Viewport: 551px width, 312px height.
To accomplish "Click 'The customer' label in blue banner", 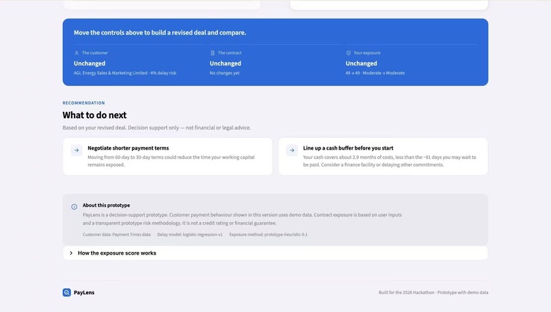I will coord(95,53).
